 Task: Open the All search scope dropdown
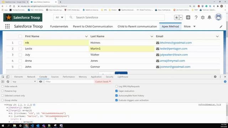point(59,17)
